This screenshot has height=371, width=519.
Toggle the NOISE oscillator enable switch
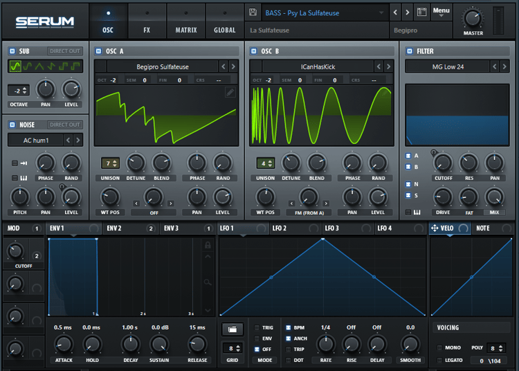[x=12, y=125]
